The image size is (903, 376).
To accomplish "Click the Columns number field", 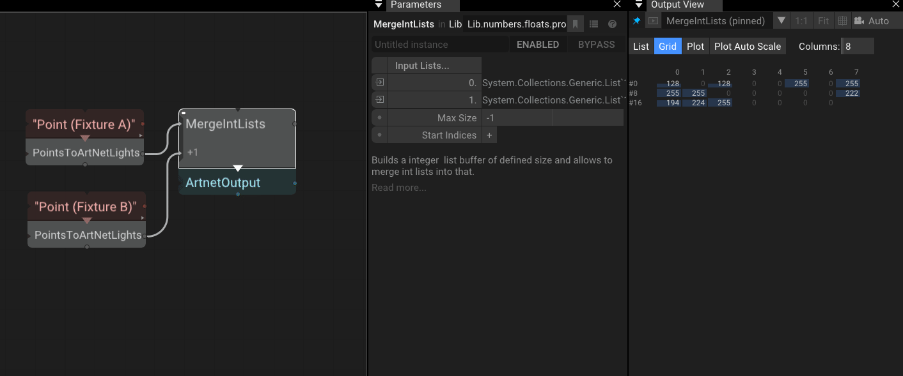I will tap(857, 47).
